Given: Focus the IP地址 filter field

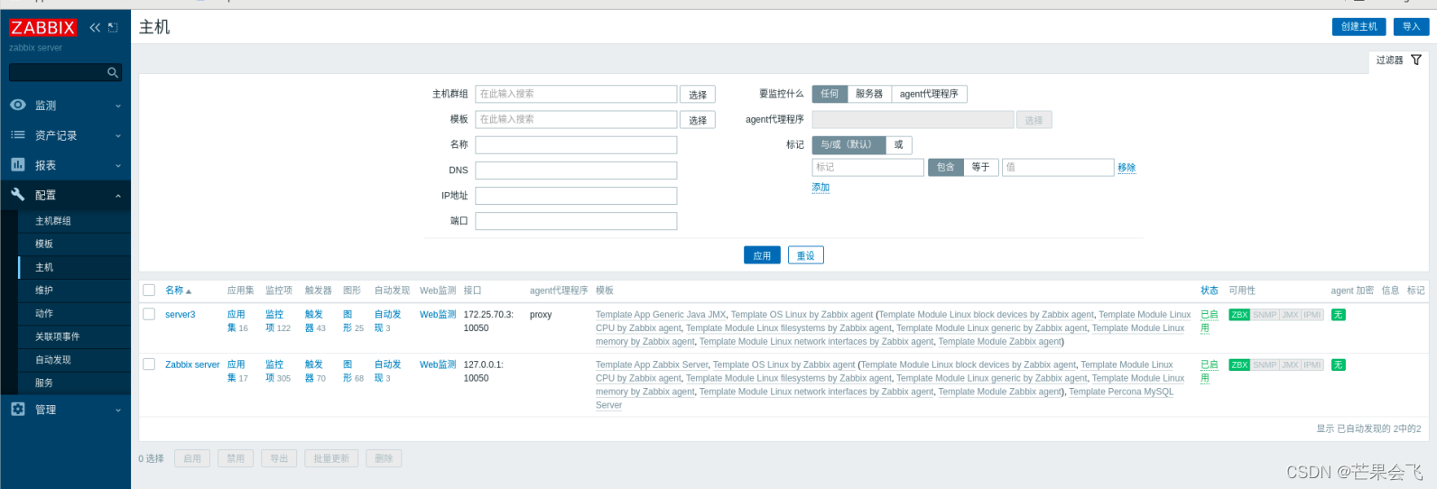Looking at the screenshot, I should click(x=576, y=196).
